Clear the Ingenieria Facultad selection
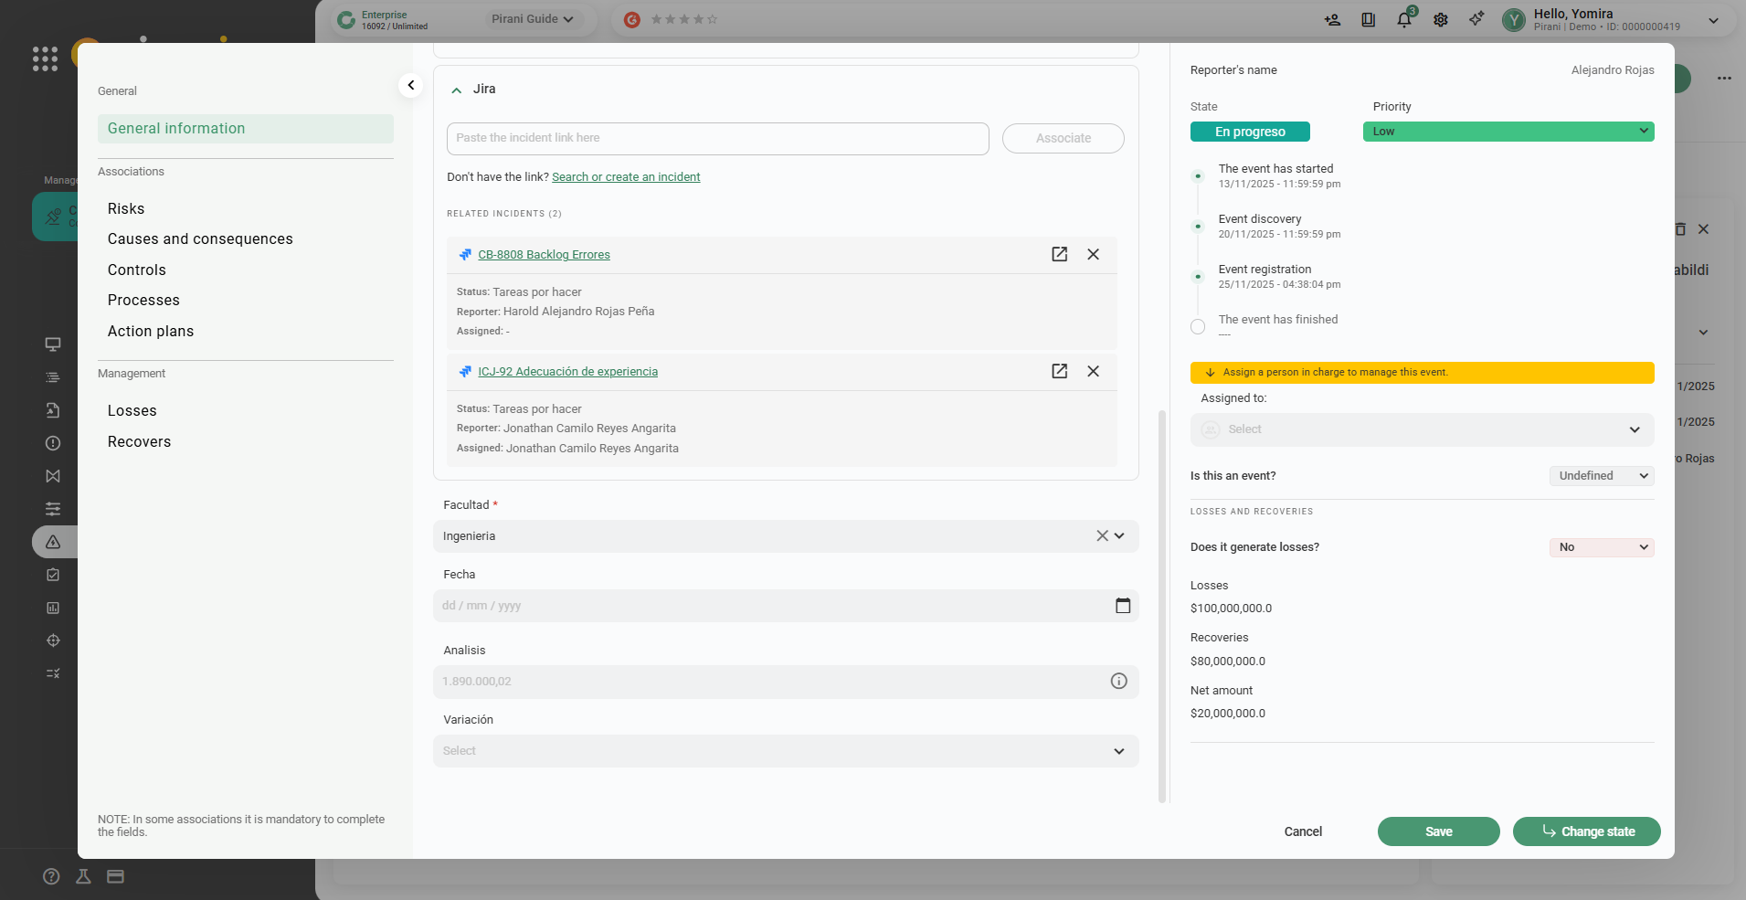1746x900 pixels. [1102, 536]
